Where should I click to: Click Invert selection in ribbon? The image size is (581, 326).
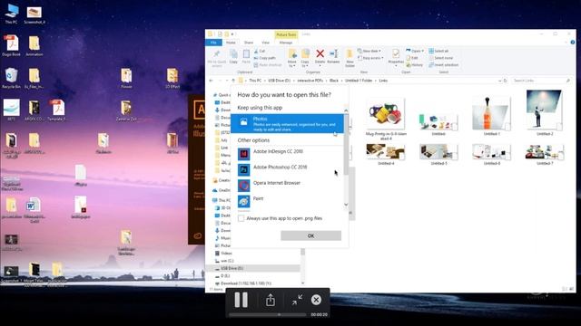click(x=444, y=64)
